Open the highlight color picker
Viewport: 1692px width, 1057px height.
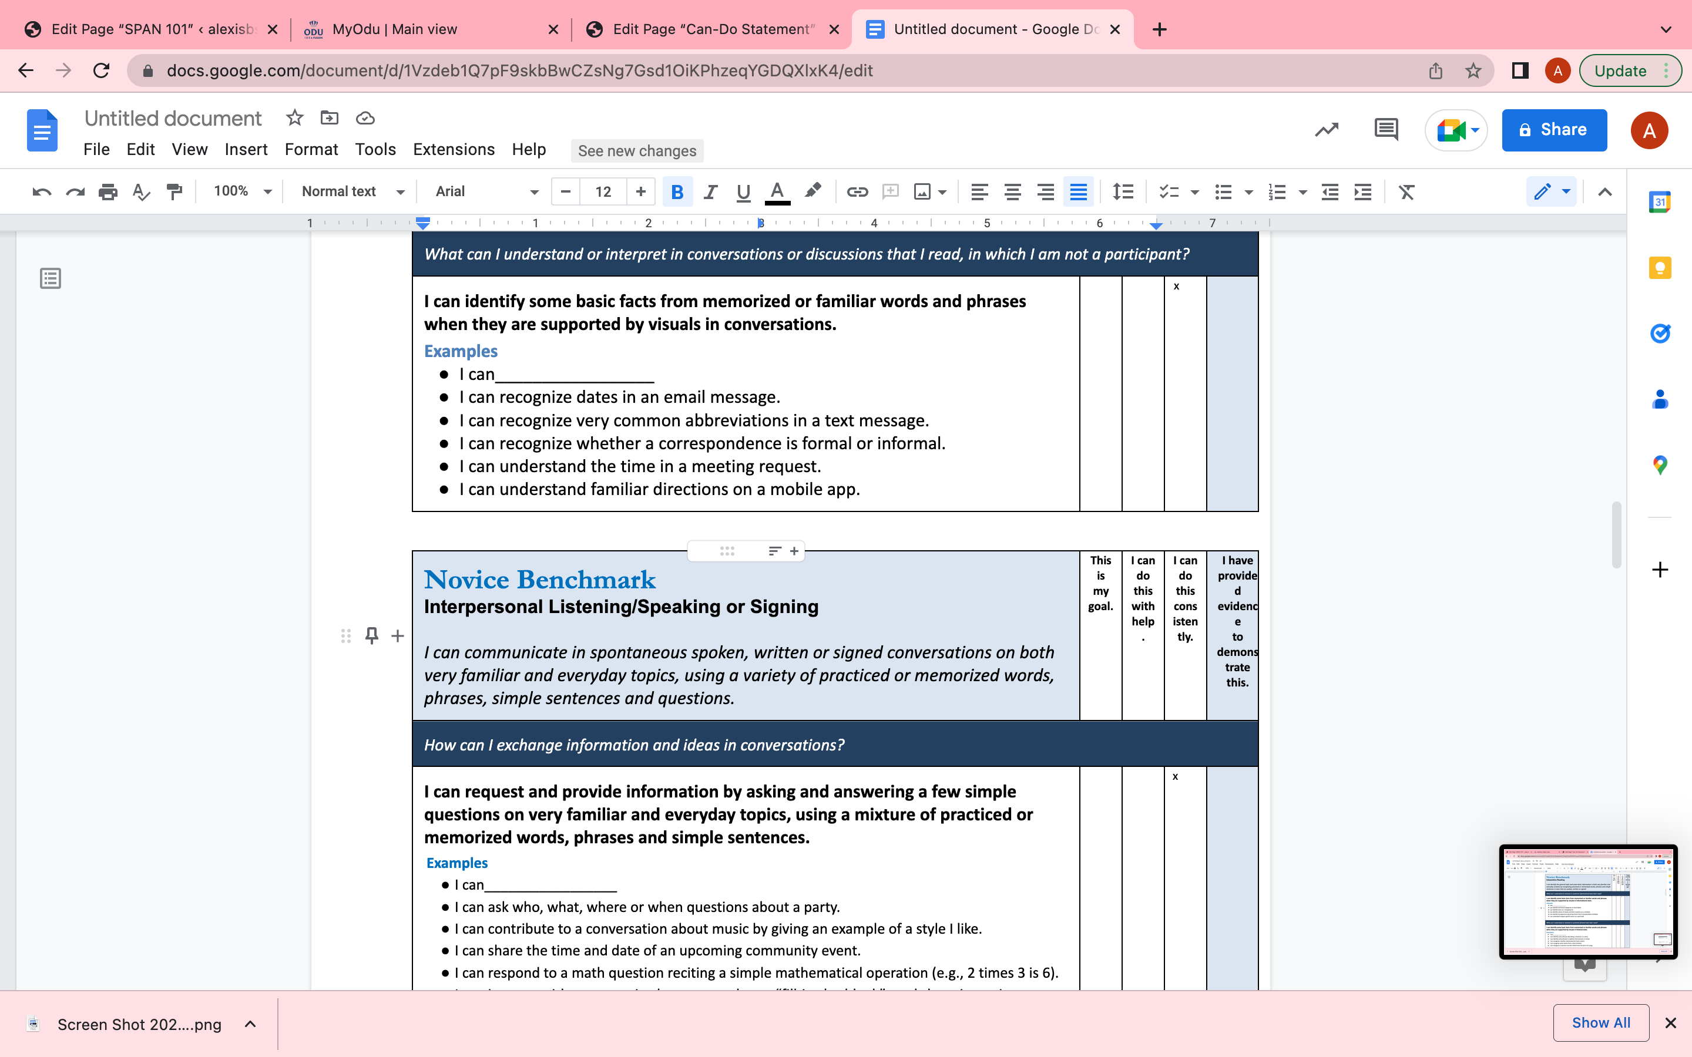pos(813,191)
